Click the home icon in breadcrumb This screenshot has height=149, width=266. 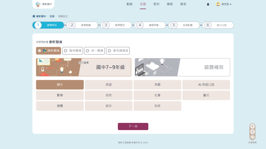[x=34, y=16]
